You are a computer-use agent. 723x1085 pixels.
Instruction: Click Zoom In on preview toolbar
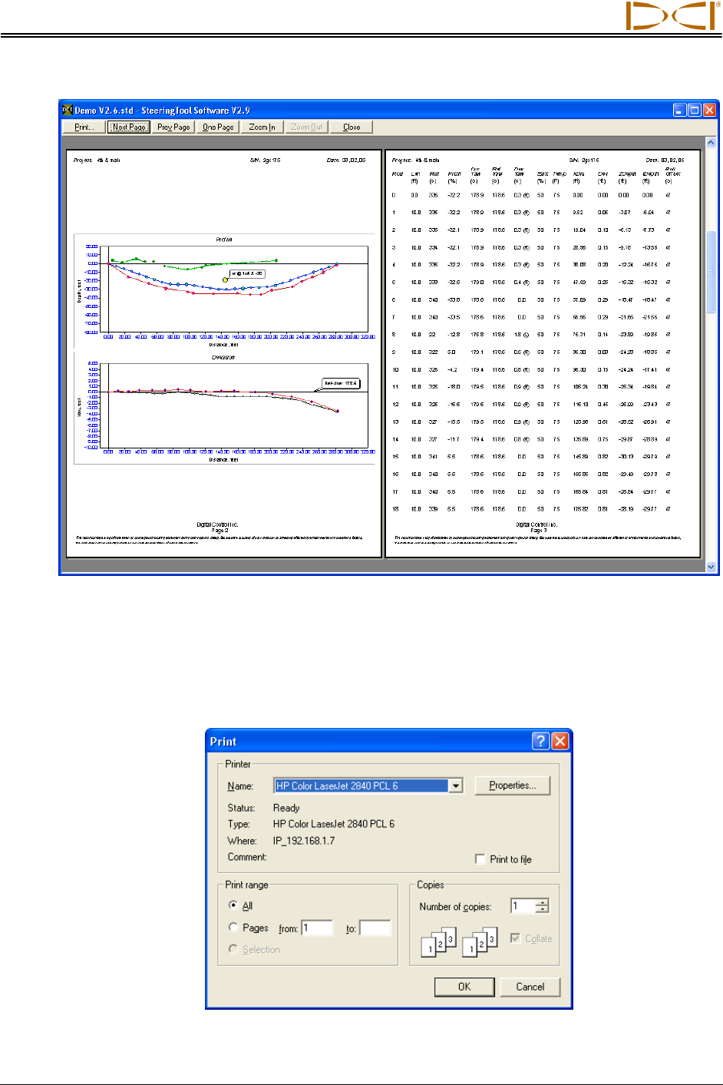tap(262, 127)
